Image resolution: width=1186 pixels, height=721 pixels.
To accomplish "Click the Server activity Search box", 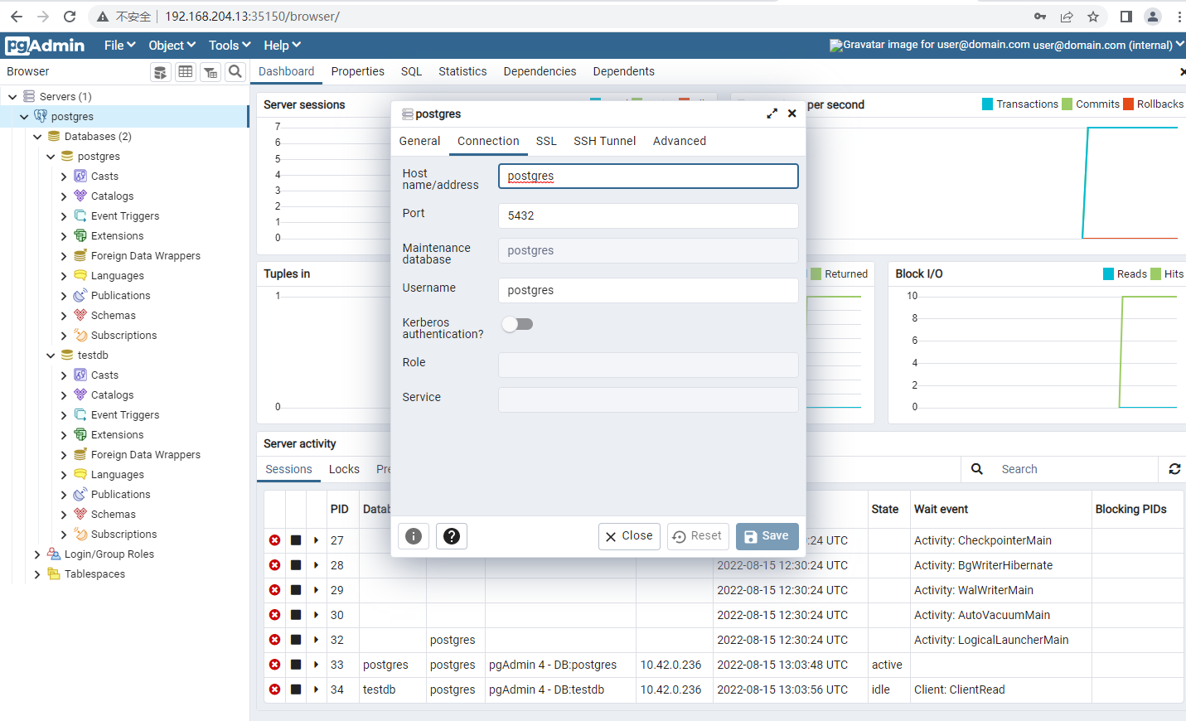I will (1073, 469).
